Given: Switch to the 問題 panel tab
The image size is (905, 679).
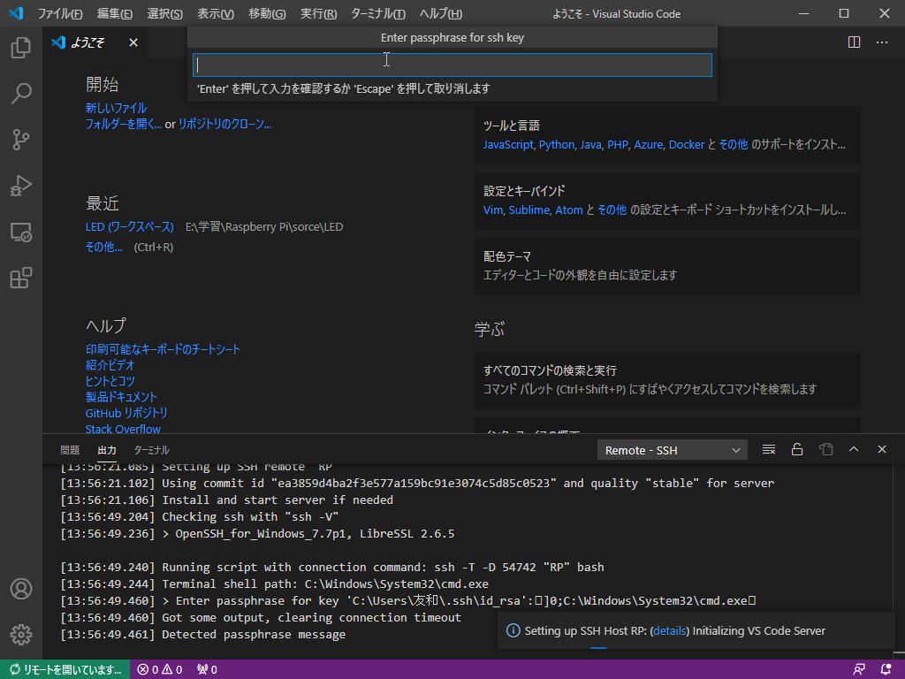Looking at the screenshot, I should (70, 450).
